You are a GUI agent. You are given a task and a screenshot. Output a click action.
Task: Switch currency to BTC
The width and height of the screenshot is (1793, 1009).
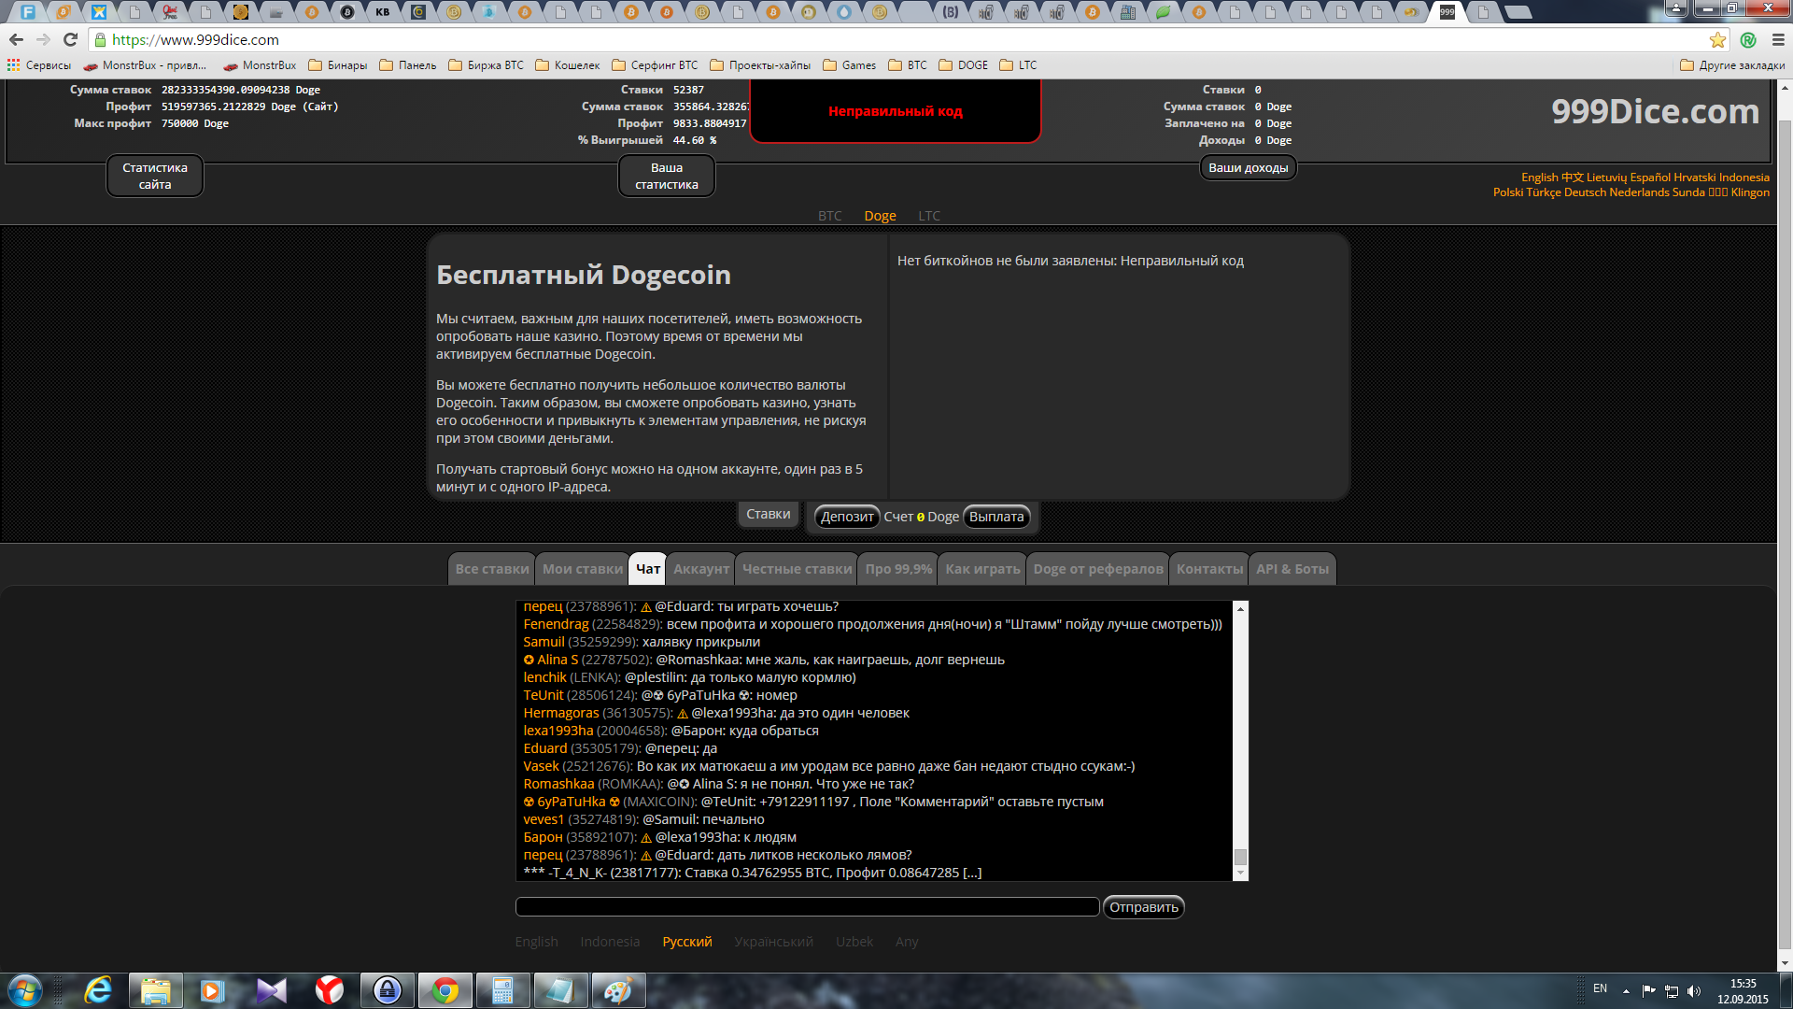829,216
